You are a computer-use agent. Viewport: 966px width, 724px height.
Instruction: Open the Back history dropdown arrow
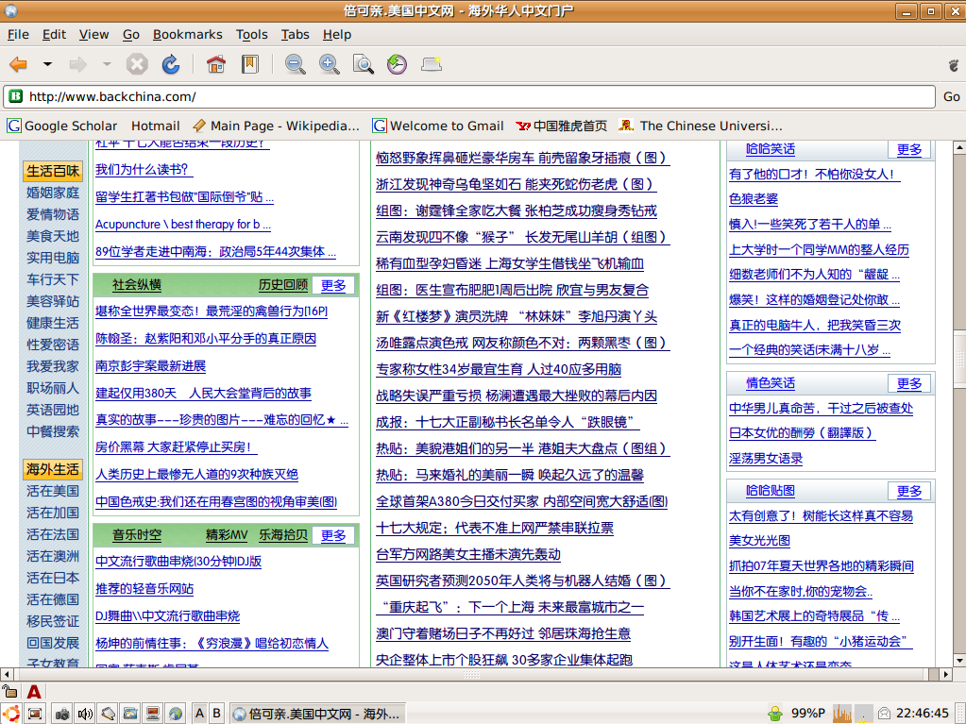tap(47, 64)
